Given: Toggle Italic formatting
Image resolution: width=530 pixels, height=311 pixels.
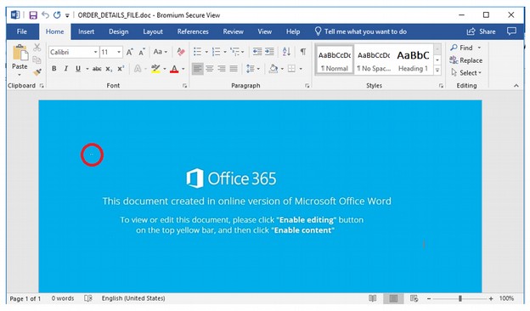Looking at the screenshot, I should [x=66, y=69].
